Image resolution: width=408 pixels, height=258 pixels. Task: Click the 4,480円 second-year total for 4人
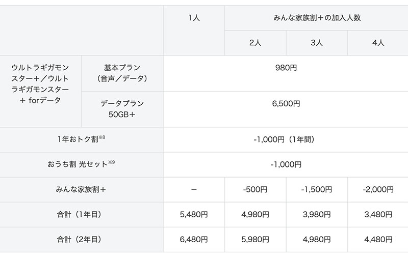(378, 239)
